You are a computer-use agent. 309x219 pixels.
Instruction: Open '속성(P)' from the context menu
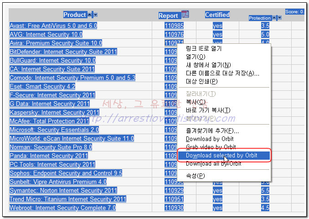[x=224, y=176]
